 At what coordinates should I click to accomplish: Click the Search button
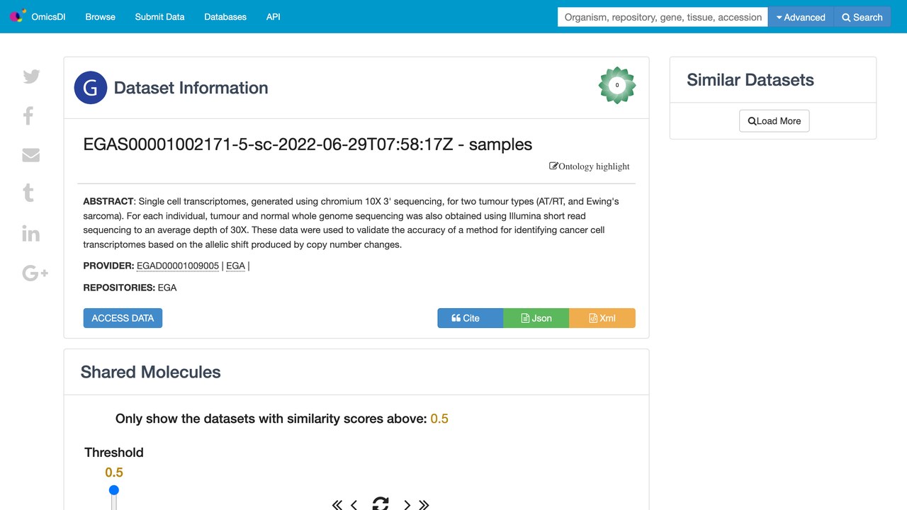pyautogui.click(x=862, y=17)
